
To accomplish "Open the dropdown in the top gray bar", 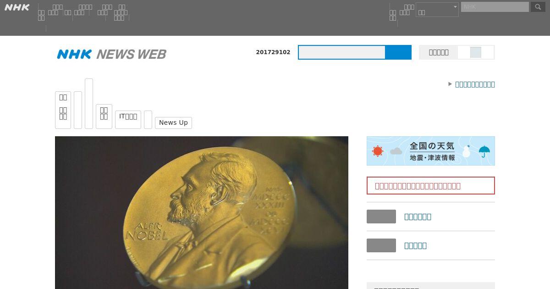I will click(x=437, y=10).
